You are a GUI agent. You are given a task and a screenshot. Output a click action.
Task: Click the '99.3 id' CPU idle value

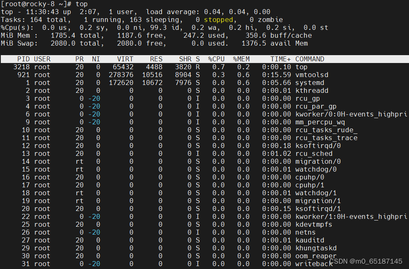(166, 27)
